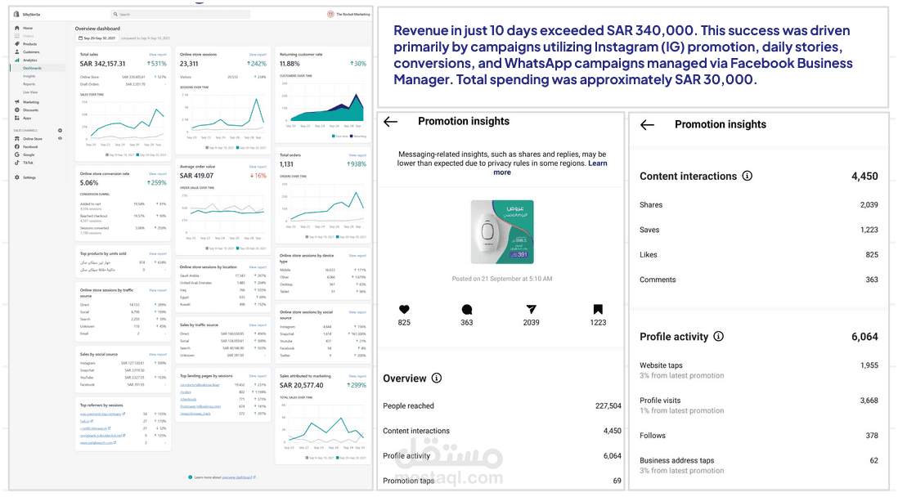Image resolution: width=898 pixels, height=497 pixels.
Task: Click the 'Follows' row showing 378
Action: coord(759,435)
